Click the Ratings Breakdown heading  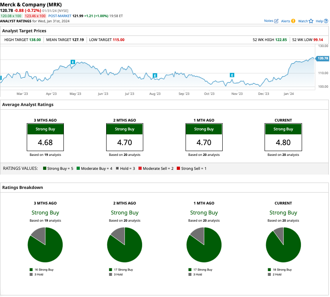pyautogui.click(x=22, y=187)
